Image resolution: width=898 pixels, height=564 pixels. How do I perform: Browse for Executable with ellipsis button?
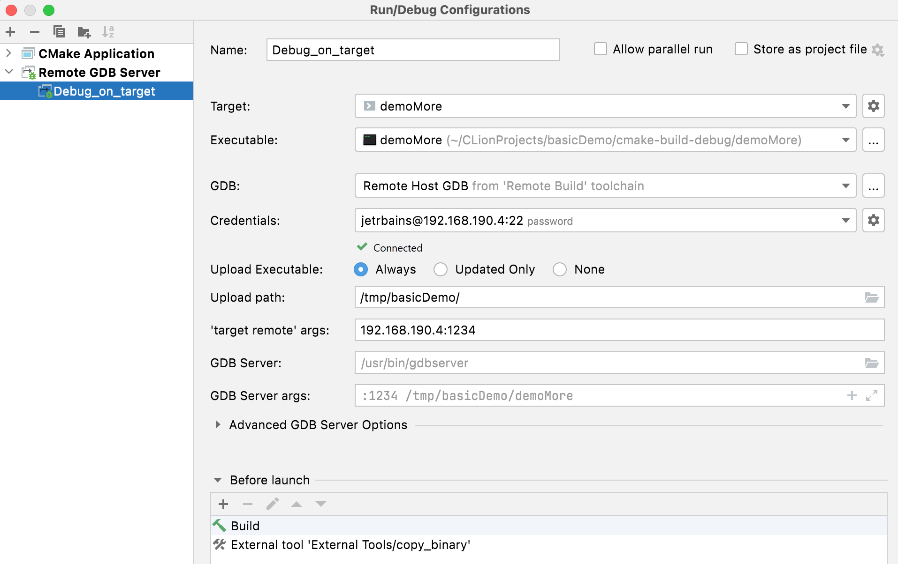[874, 140]
